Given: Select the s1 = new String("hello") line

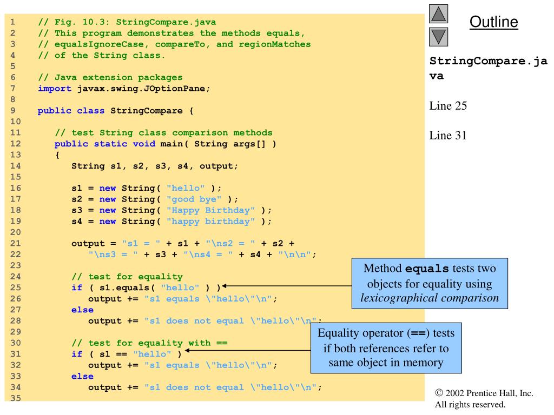Looking at the screenshot, I should point(146,188).
